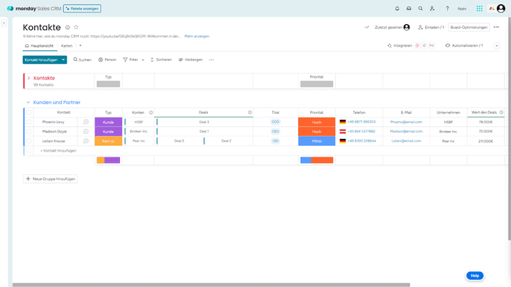This screenshot has width=511, height=287.
Task: Open the inbox tray icon
Action: tap(408, 9)
